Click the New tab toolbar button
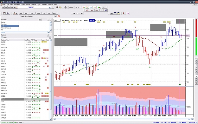 click(14, 7)
